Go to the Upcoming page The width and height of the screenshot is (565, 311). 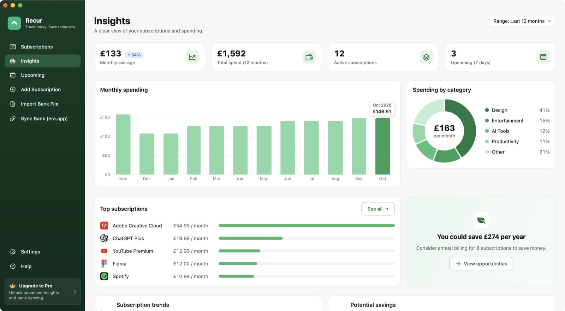coord(42,75)
